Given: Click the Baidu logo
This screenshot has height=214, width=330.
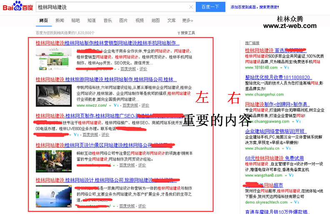Looking at the screenshot, I should coord(18,6).
